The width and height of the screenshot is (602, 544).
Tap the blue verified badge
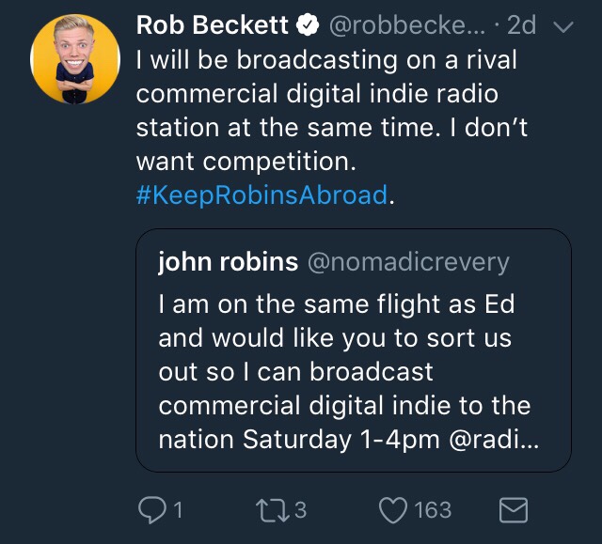[x=312, y=27]
